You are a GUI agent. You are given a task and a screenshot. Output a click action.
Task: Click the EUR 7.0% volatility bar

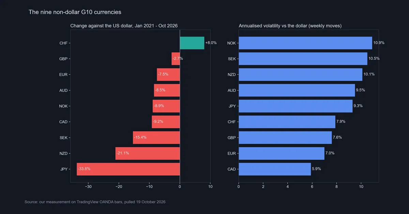pyautogui.click(x=282, y=153)
